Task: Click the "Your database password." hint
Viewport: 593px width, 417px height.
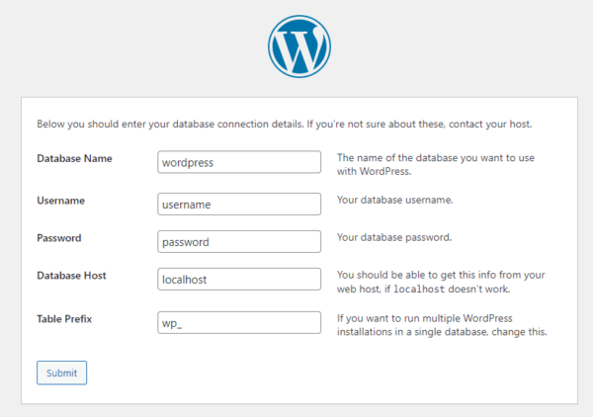Action: (x=394, y=238)
